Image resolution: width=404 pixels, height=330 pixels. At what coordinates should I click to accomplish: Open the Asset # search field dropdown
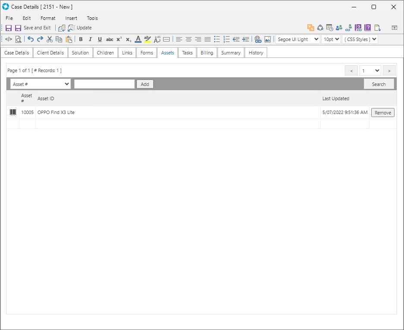(x=41, y=84)
